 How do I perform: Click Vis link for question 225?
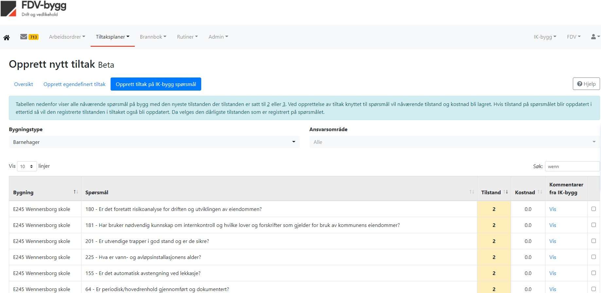tap(553, 257)
